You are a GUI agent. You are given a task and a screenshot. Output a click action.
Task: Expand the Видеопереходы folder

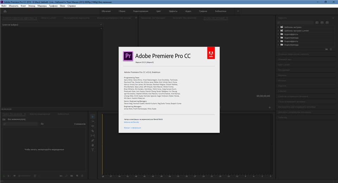click(278, 45)
